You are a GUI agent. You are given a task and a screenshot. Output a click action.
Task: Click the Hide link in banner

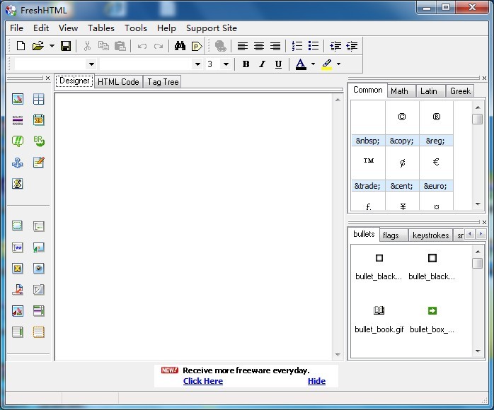[x=316, y=381]
